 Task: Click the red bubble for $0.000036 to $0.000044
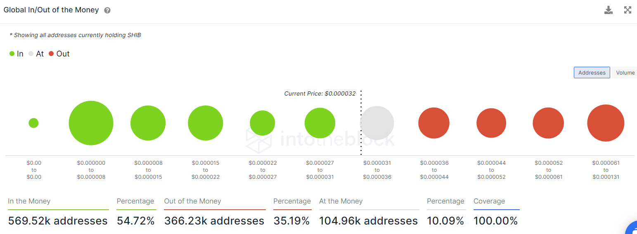434,123
